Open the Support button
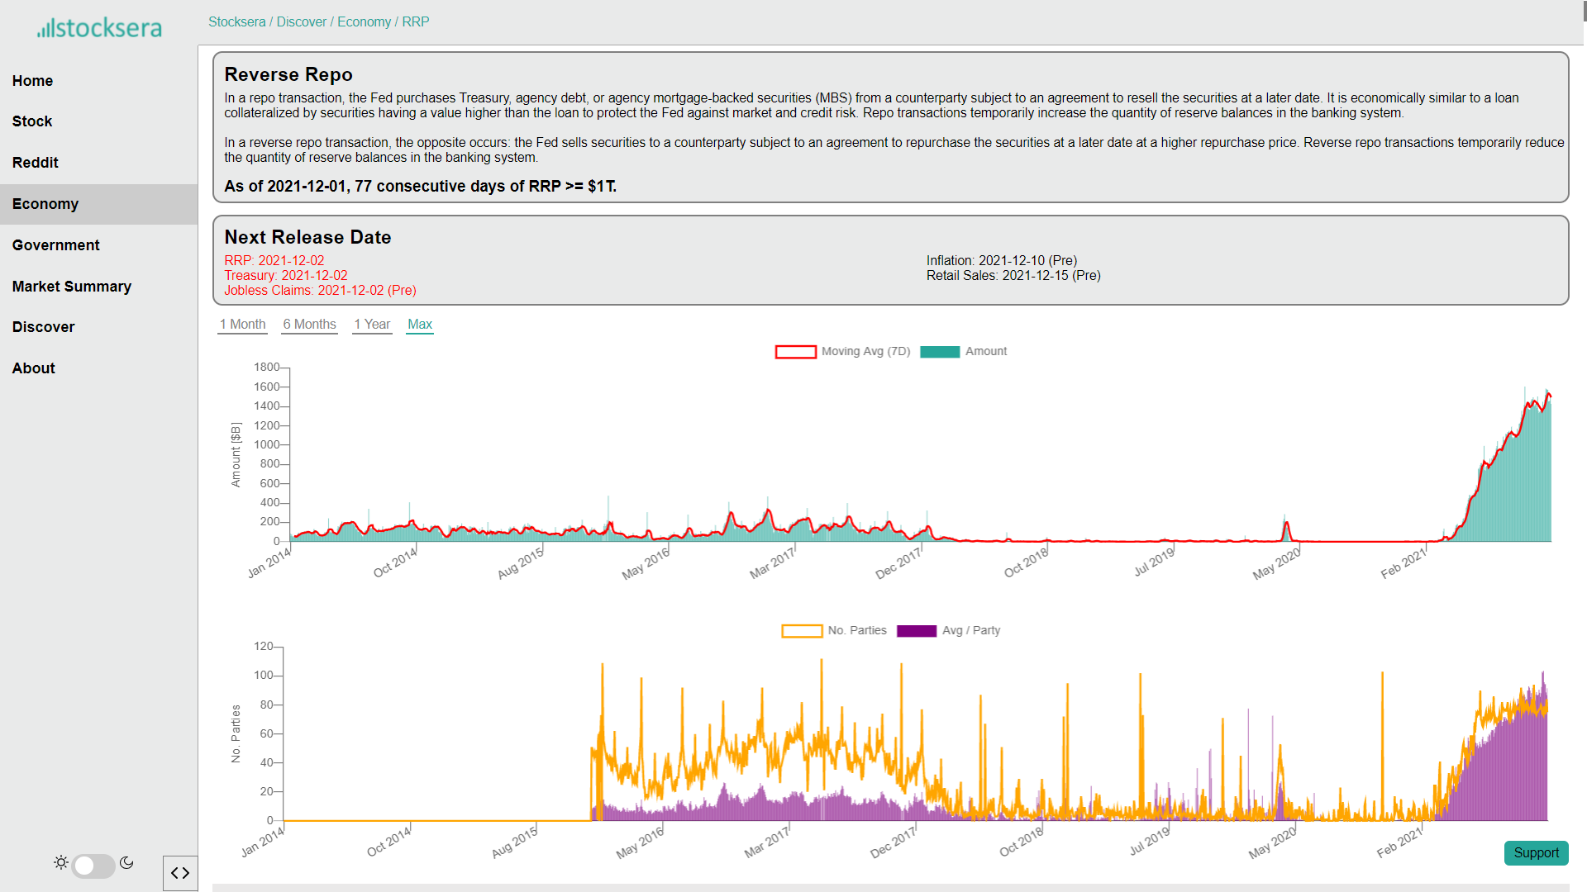 click(x=1536, y=853)
